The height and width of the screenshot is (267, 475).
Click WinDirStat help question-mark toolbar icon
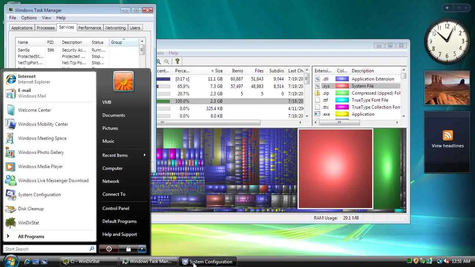coord(177,62)
